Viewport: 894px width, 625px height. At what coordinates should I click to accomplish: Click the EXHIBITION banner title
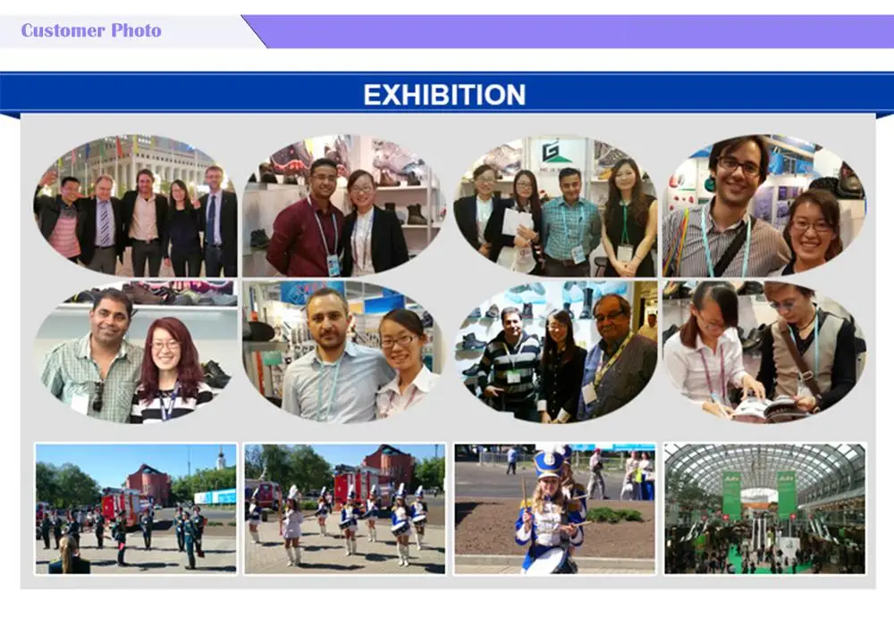click(444, 95)
